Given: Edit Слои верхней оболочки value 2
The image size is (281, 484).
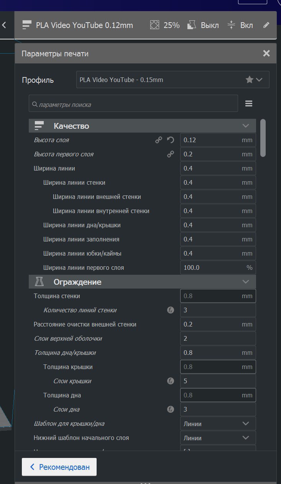Looking at the screenshot, I should pyautogui.click(x=218, y=338).
